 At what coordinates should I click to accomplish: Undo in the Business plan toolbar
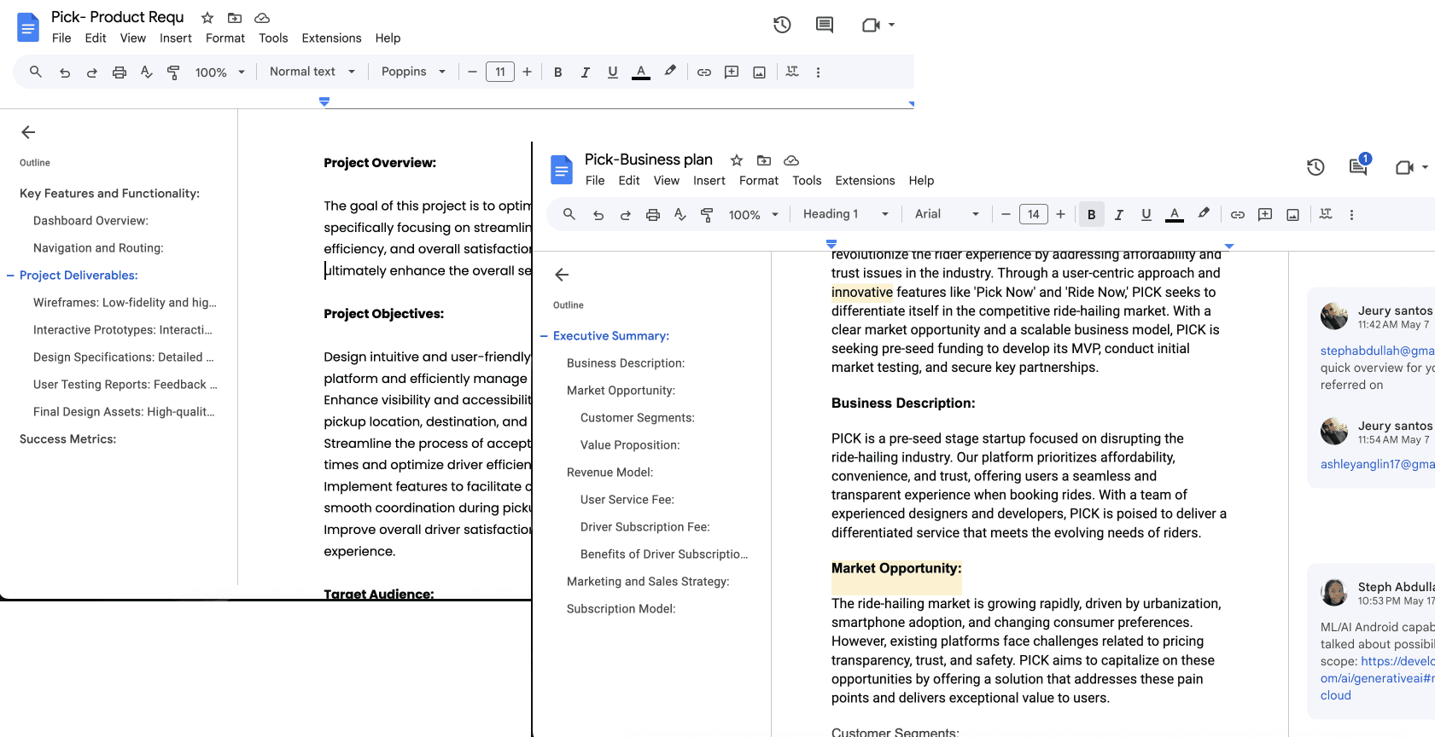[x=598, y=215]
